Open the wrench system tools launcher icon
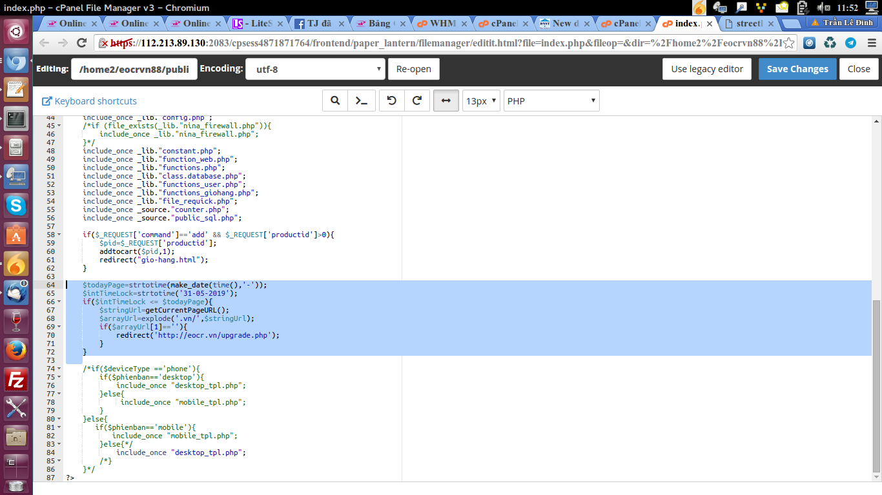Image resolution: width=882 pixels, height=495 pixels. (x=16, y=408)
